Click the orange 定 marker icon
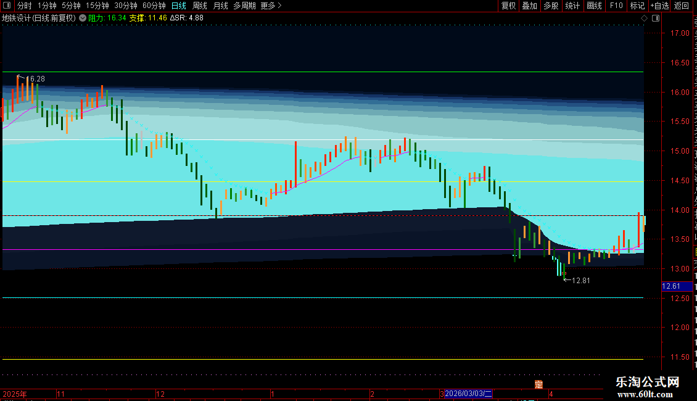The width and height of the screenshot is (697, 401). click(x=538, y=384)
